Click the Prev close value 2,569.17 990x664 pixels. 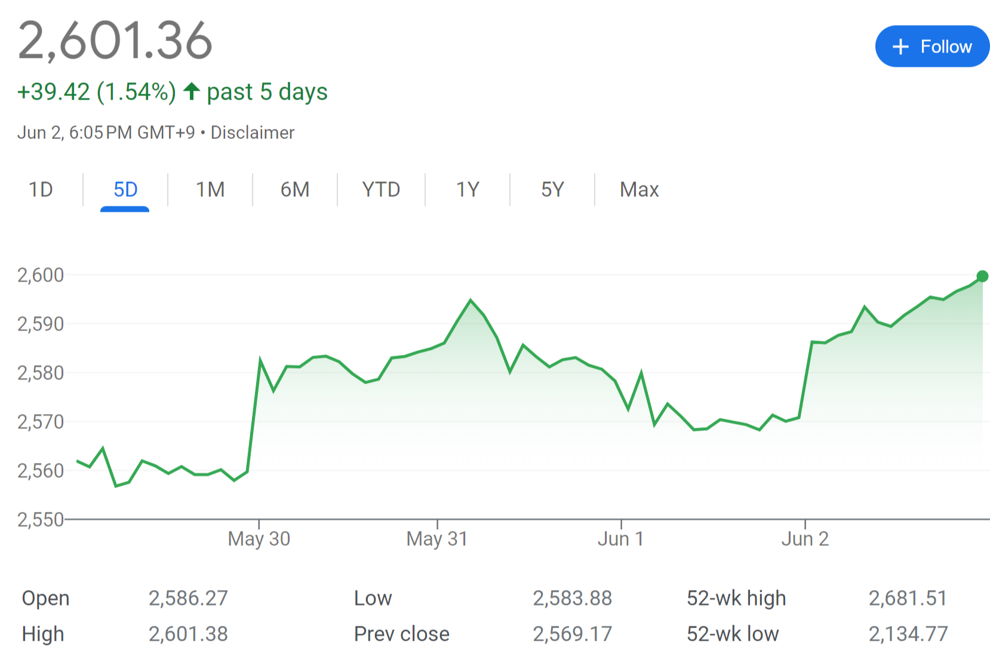pyautogui.click(x=572, y=634)
